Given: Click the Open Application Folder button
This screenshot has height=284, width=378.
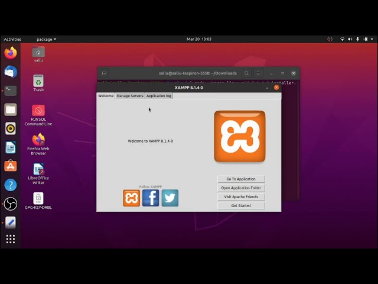Looking at the screenshot, I should coord(241,188).
